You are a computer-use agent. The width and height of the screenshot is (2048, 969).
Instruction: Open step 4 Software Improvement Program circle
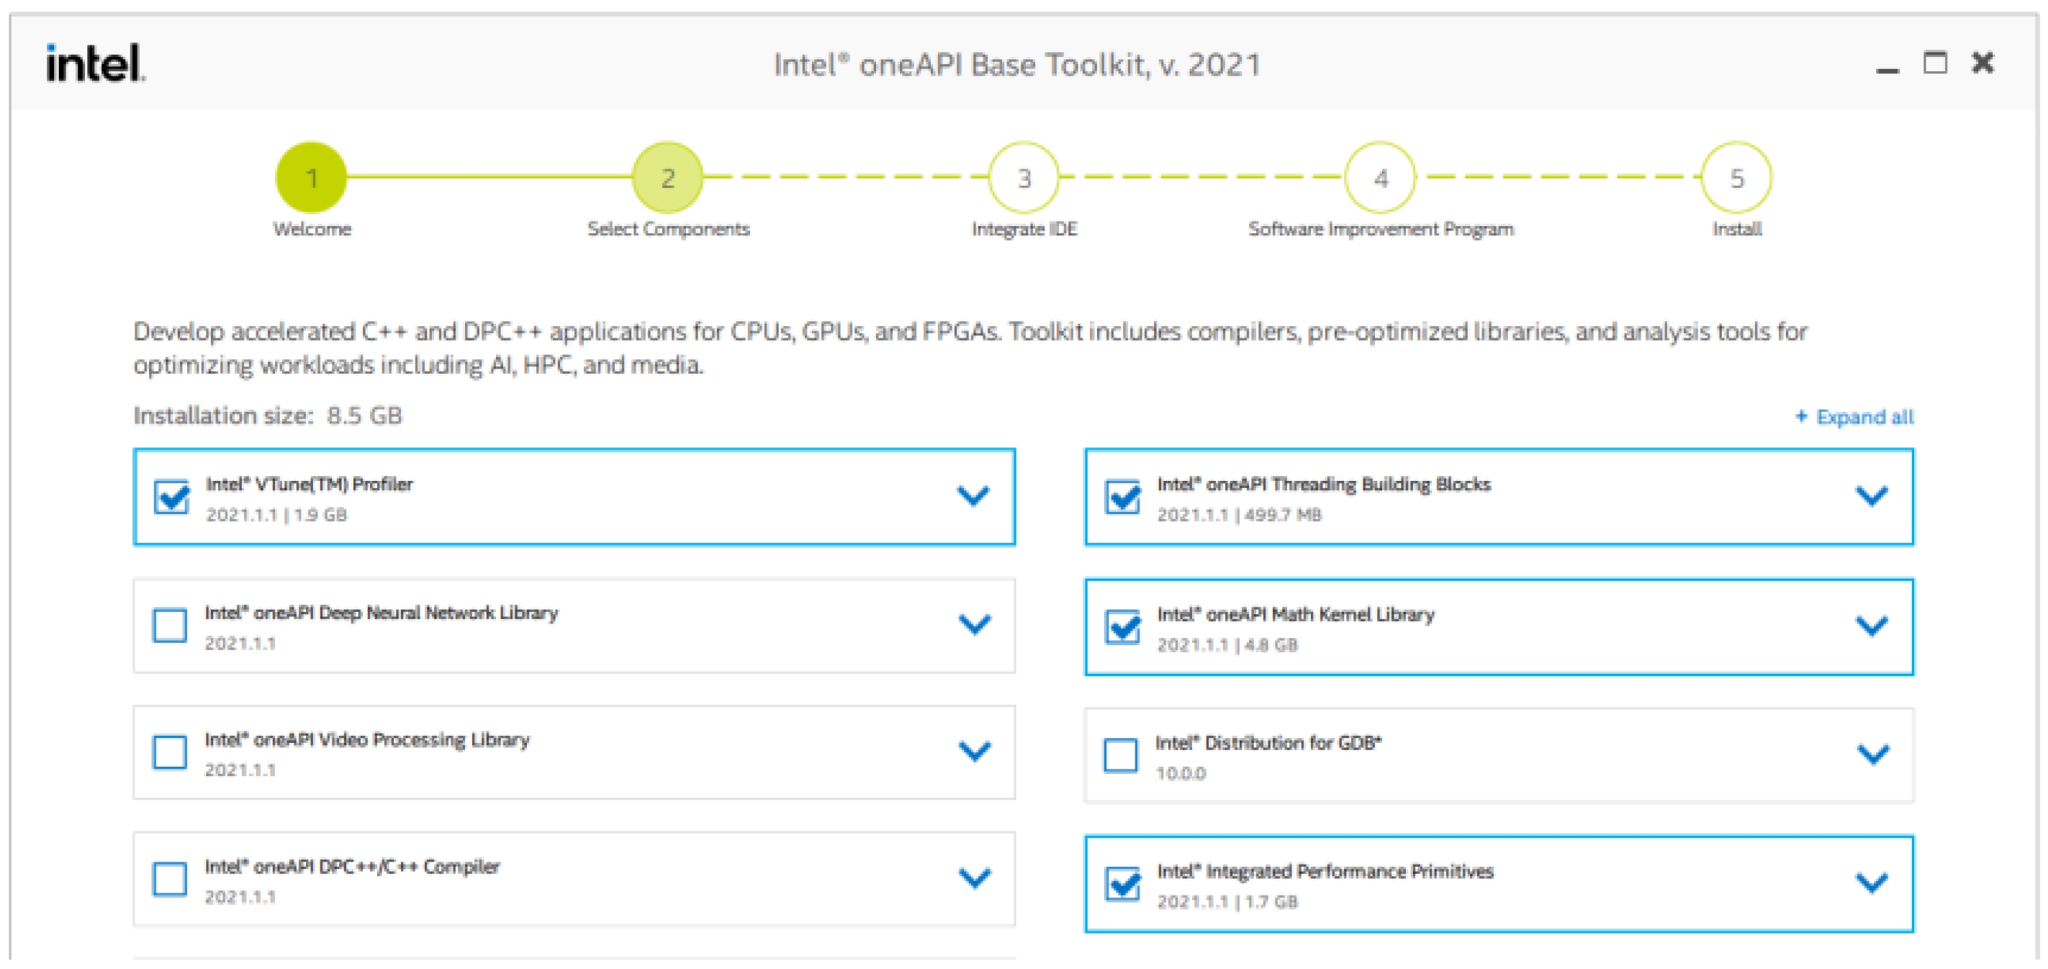1380,177
